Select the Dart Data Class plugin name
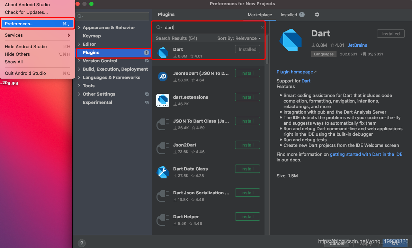 [190, 169]
